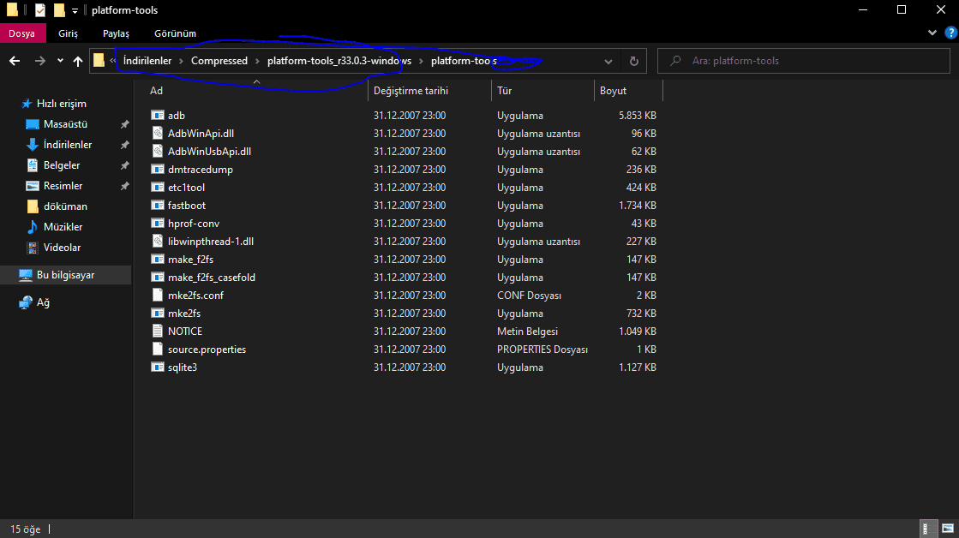
Task: Expand the ribbon with the chevron
Action: tap(934, 33)
